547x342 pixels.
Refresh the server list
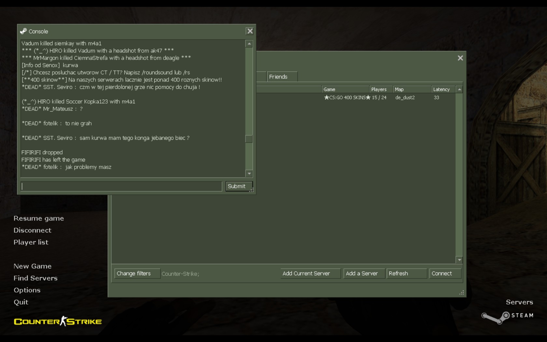pos(406,274)
